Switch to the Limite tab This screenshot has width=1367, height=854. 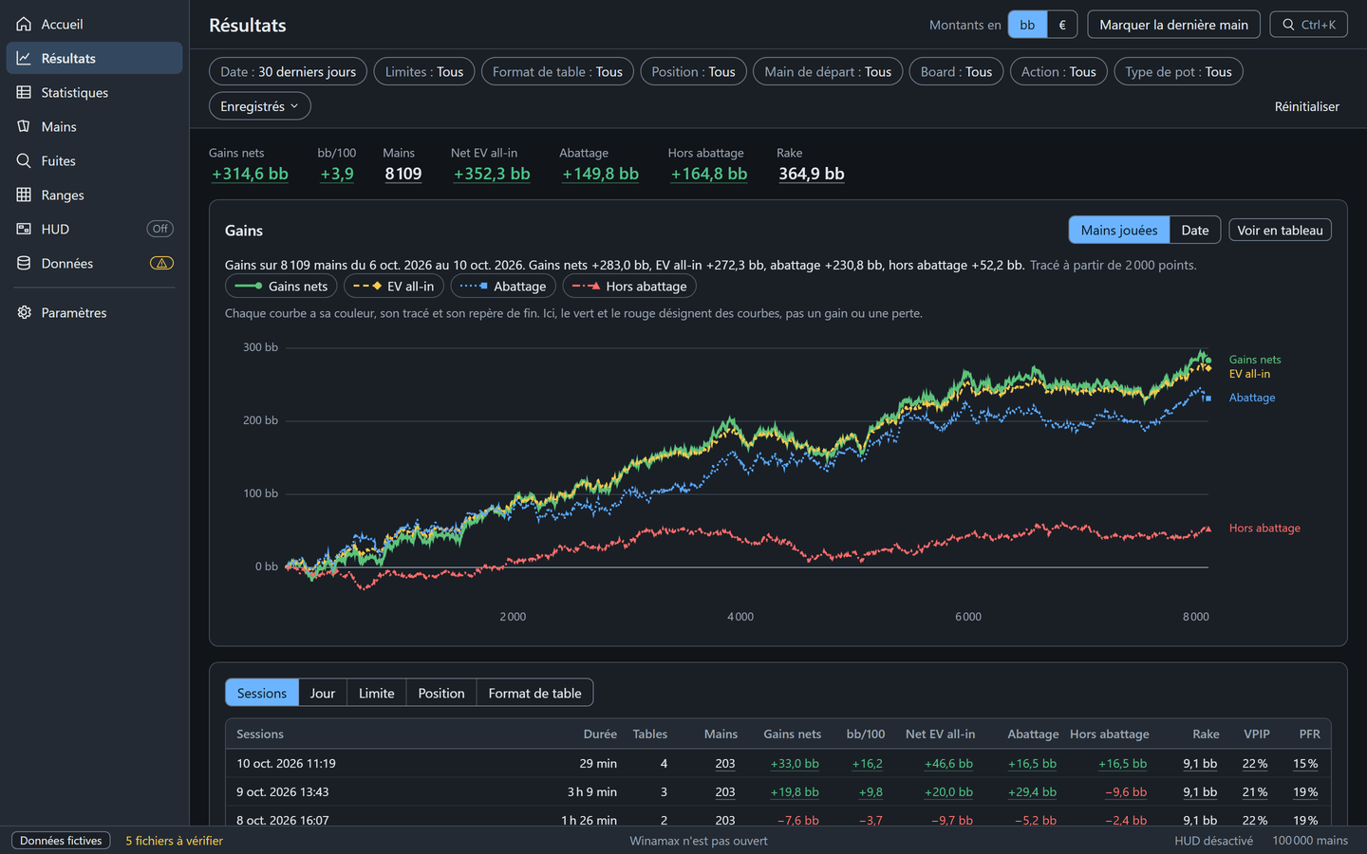(377, 693)
